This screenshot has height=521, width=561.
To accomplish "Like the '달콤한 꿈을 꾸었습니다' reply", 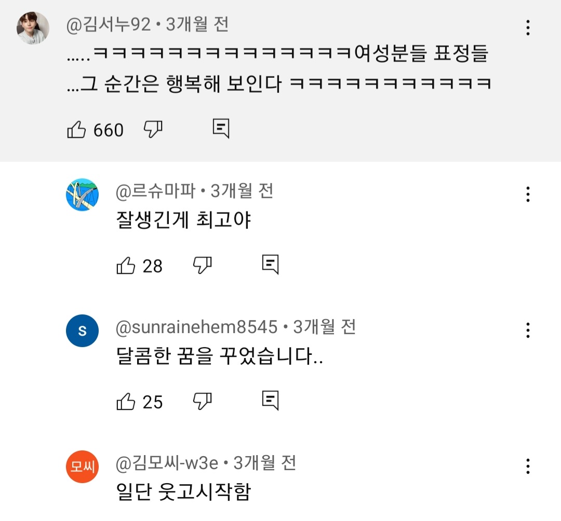I will point(126,401).
